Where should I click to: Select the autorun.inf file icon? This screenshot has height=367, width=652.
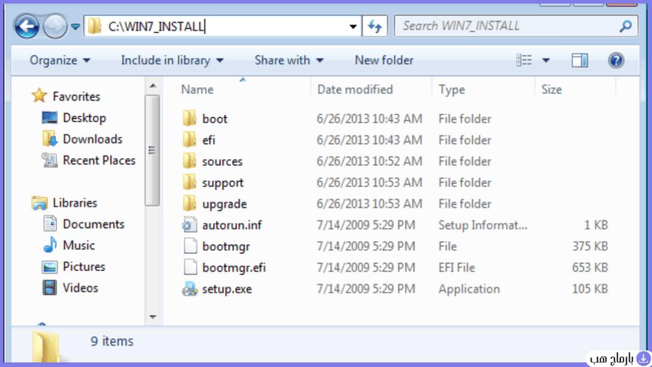coord(190,225)
